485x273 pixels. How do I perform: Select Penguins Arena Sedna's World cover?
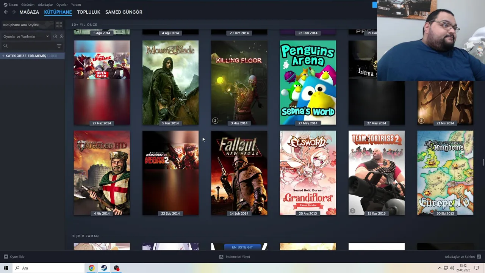[308, 83]
